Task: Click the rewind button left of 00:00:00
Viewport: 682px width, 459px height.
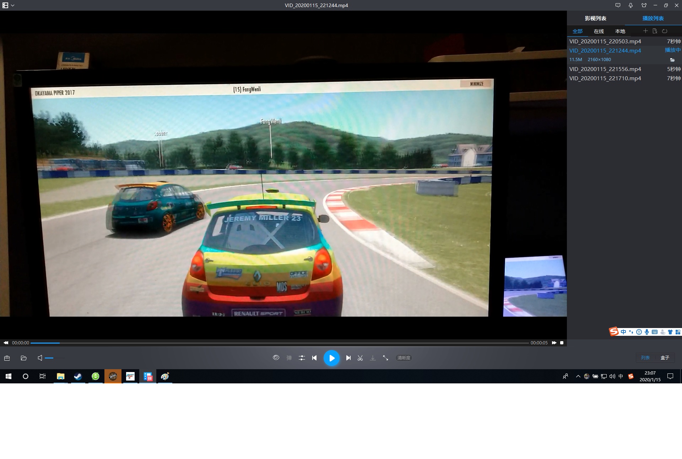Action: pyautogui.click(x=6, y=343)
